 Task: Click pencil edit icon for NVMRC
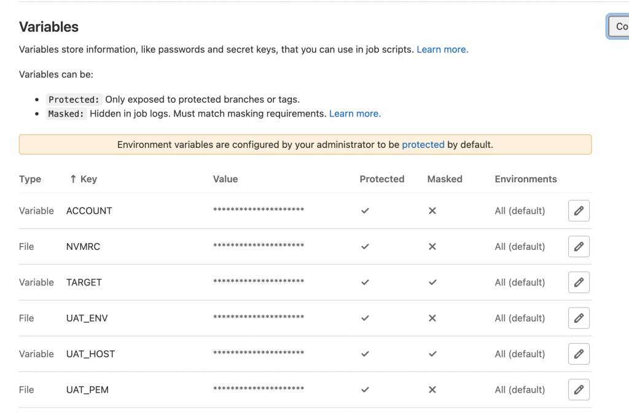579,246
